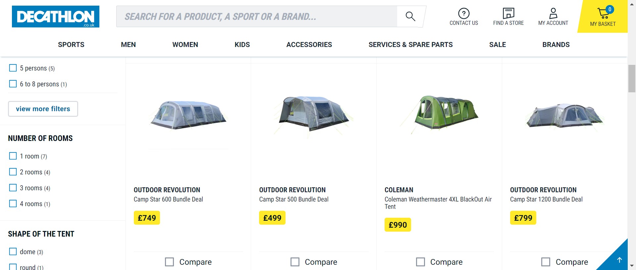Viewport: 636px width, 270px height.
Task: Open the Sale menu
Action: coord(497,45)
